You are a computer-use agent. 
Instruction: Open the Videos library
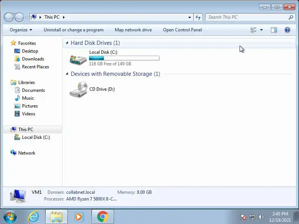click(x=29, y=114)
